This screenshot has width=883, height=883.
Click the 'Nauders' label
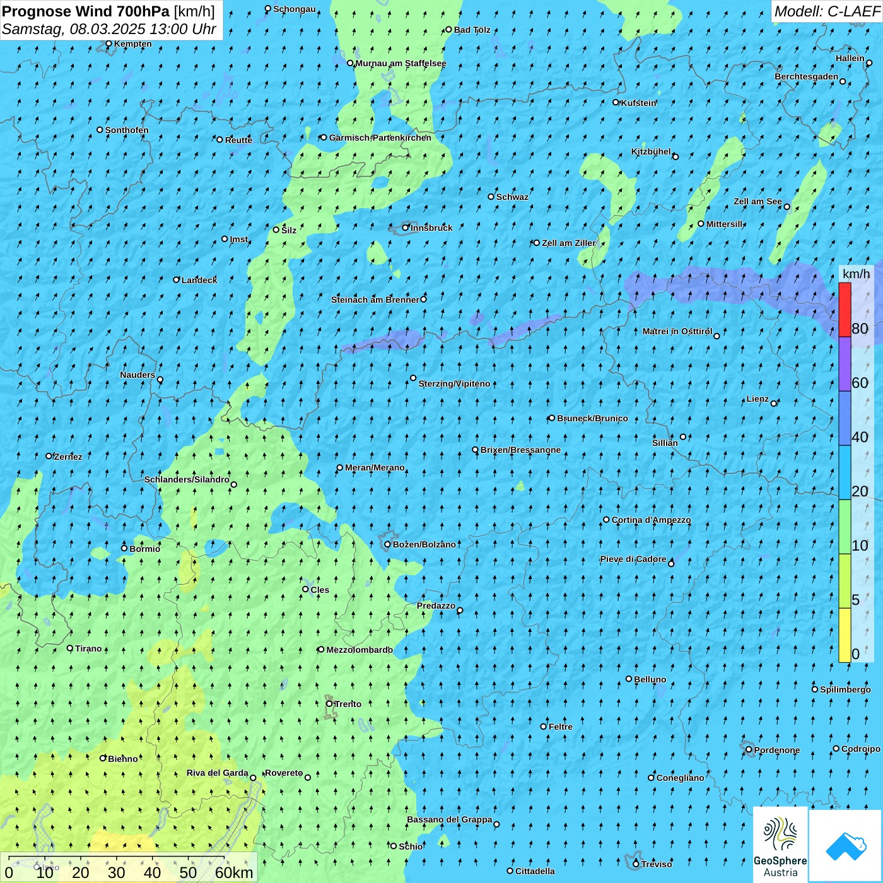(137, 375)
